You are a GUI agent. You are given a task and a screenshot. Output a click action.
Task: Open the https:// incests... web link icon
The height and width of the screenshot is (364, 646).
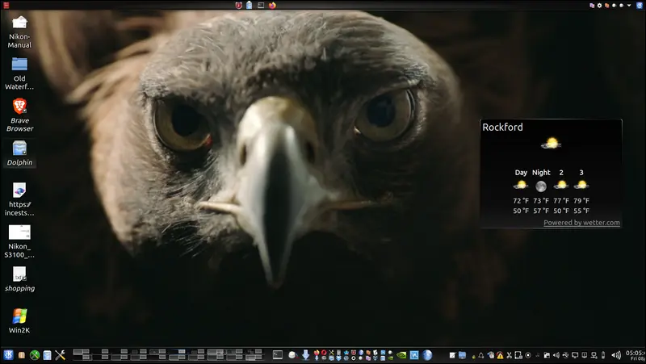(x=19, y=199)
